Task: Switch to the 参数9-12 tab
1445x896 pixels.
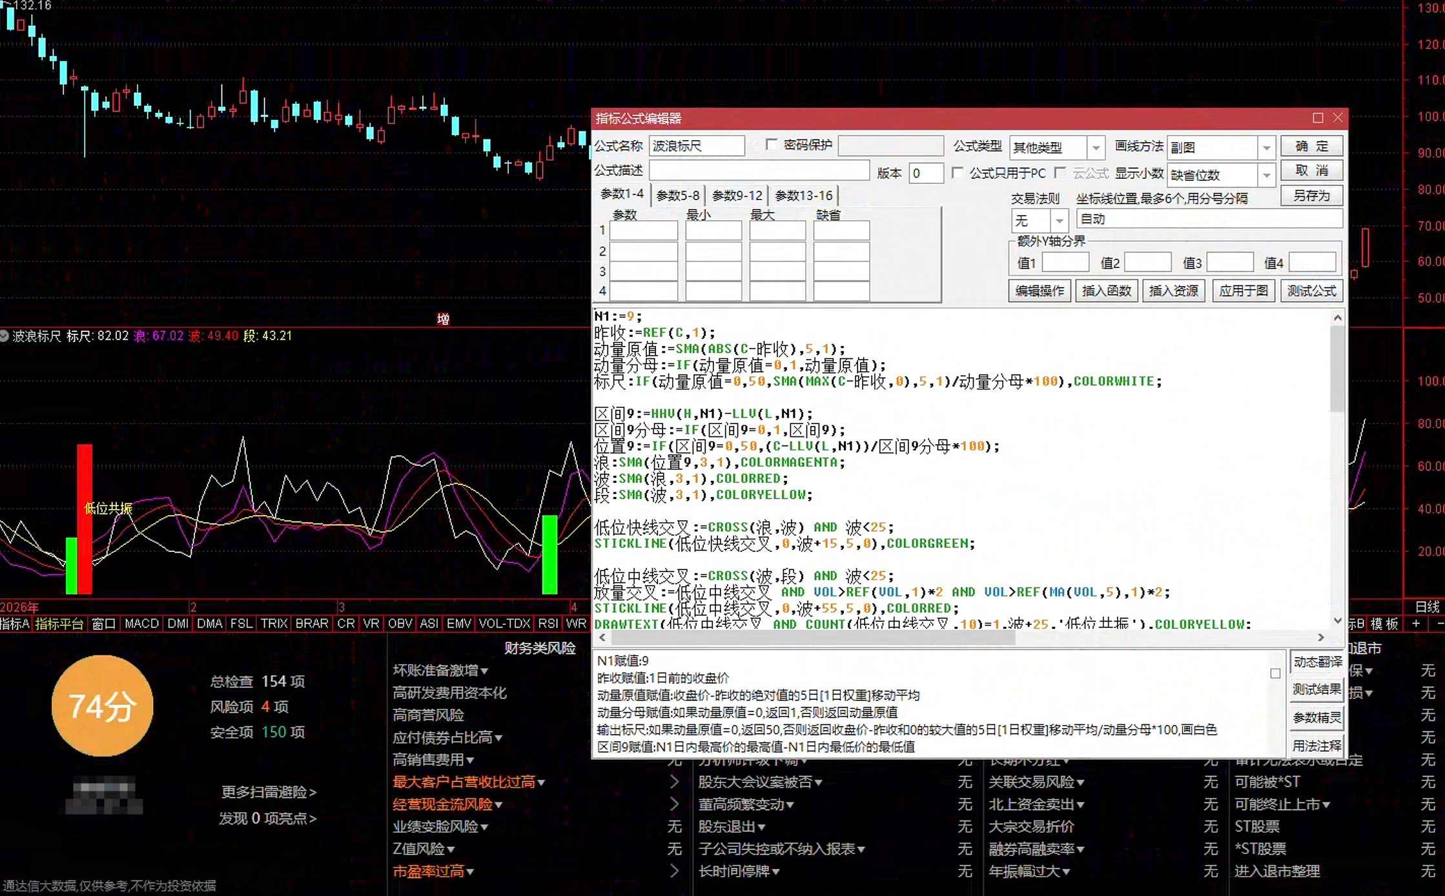Action: click(x=737, y=196)
